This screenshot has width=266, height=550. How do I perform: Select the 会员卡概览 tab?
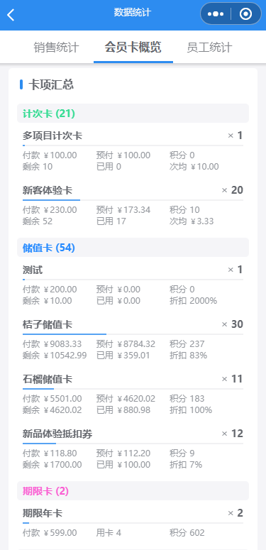[133, 47]
